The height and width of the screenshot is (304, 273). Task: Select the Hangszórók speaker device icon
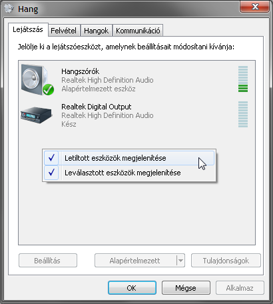point(37,79)
